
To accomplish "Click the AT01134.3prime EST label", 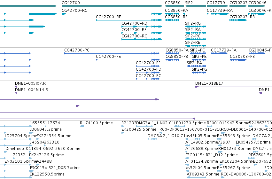I will pos(202,161).
